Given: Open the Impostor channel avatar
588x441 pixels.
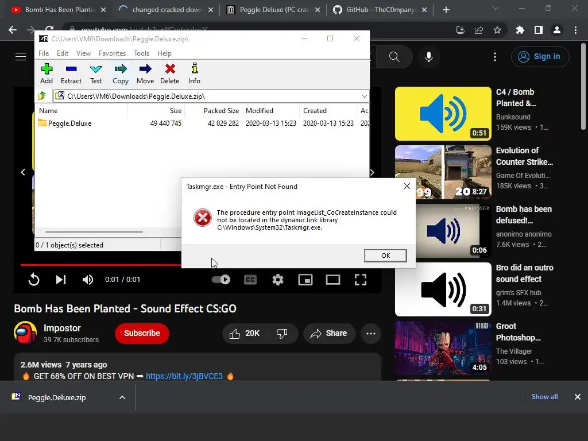Looking at the screenshot, I should pos(25,332).
